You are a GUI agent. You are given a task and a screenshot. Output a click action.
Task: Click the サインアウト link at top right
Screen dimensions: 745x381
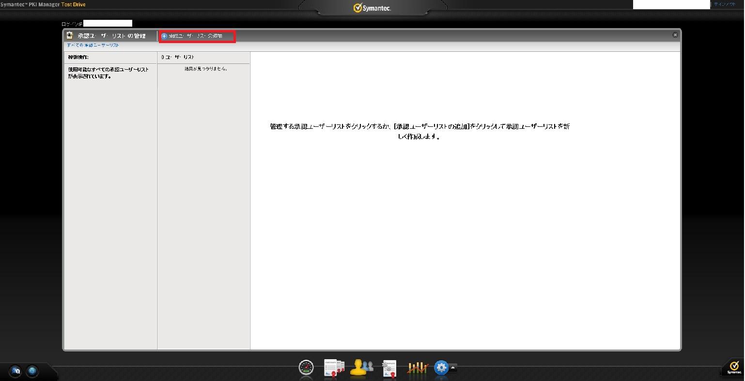coord(725,4)
